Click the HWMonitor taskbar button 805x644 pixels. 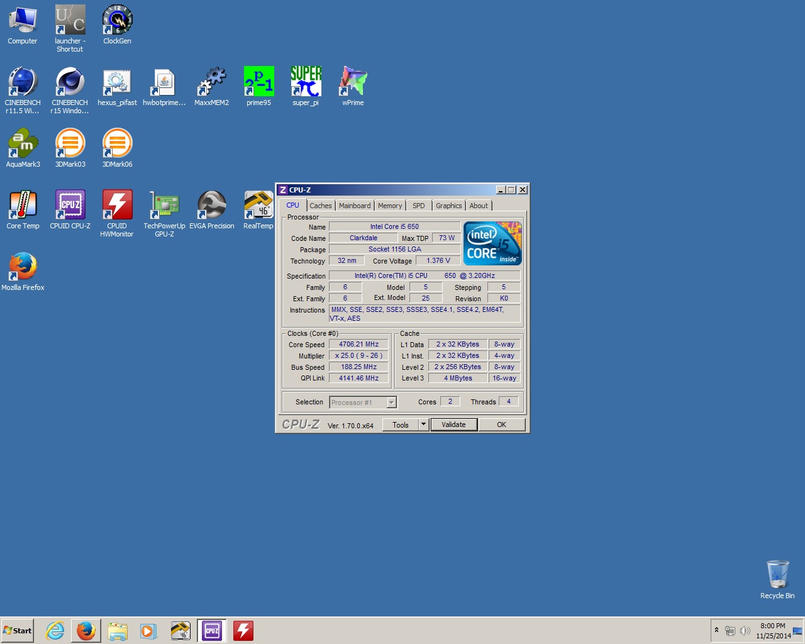pos(243,631)
